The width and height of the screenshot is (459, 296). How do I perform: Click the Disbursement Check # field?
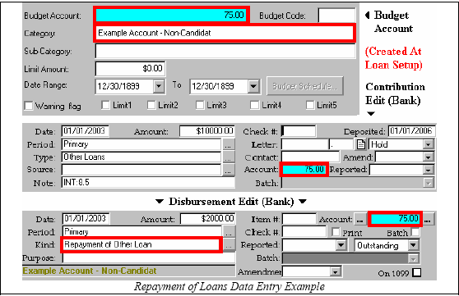[304, 232]
